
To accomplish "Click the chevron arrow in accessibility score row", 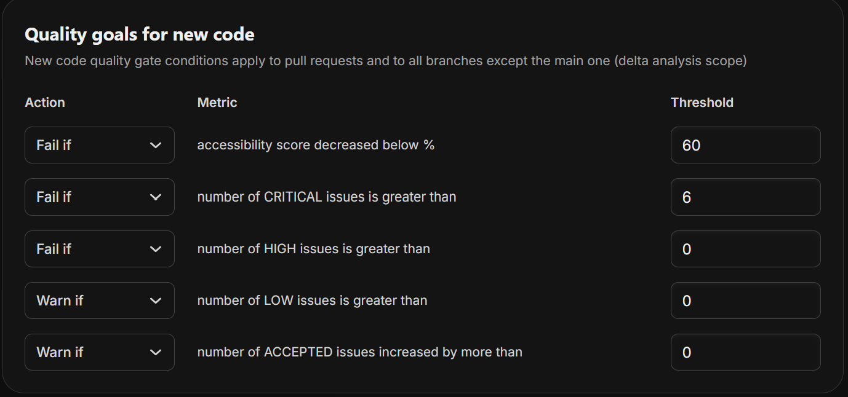I will pos(156,145).
